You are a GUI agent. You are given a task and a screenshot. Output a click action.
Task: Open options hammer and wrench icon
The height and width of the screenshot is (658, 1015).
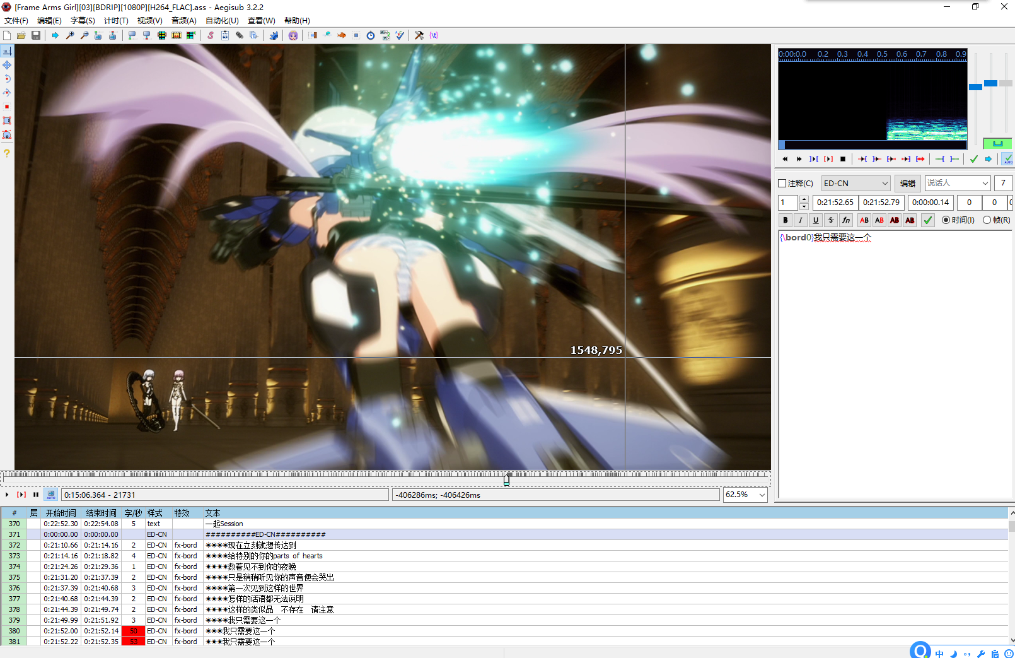[x=419, y=35]
